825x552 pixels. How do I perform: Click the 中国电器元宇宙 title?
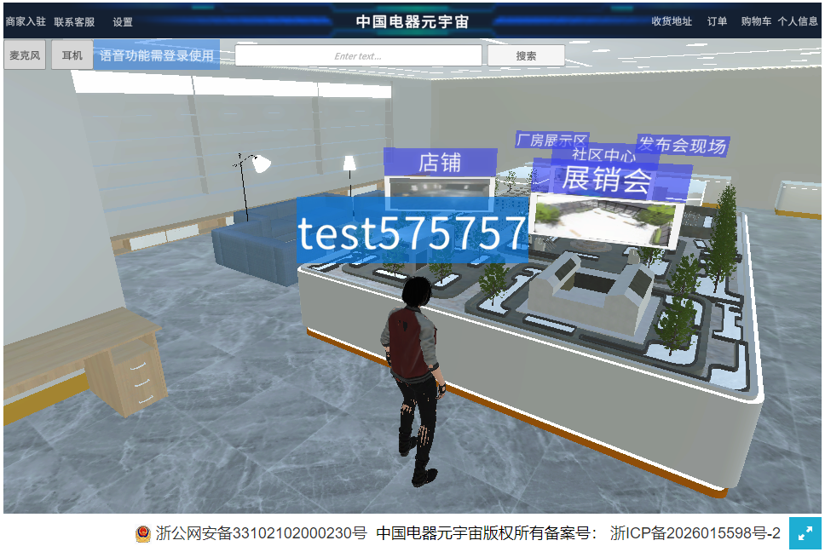pos(412,21)
